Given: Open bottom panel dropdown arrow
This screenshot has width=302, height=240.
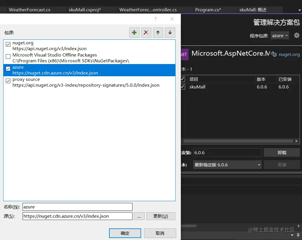Looking at the screenshot, I should tap(292, 235).
